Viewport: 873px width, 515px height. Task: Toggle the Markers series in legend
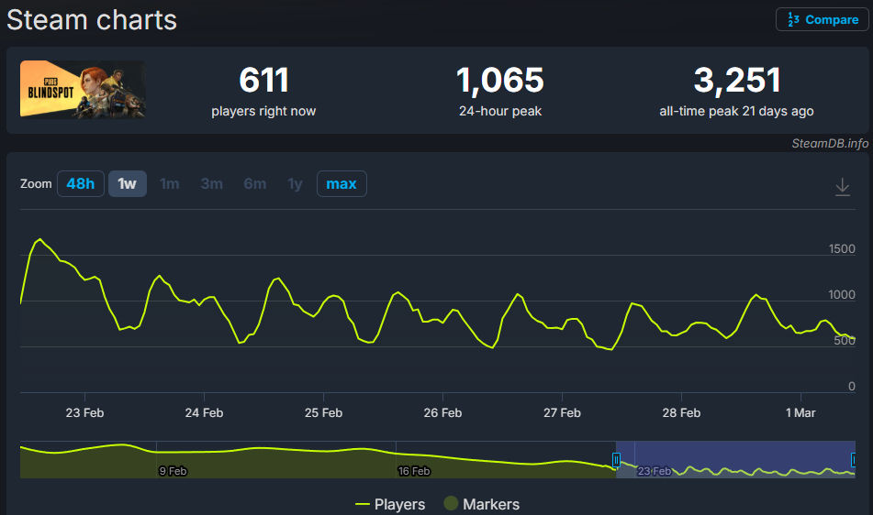point(481,504)
